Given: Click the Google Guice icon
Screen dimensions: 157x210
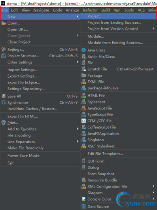Looking at the screenshot, I should pos(83,199).
